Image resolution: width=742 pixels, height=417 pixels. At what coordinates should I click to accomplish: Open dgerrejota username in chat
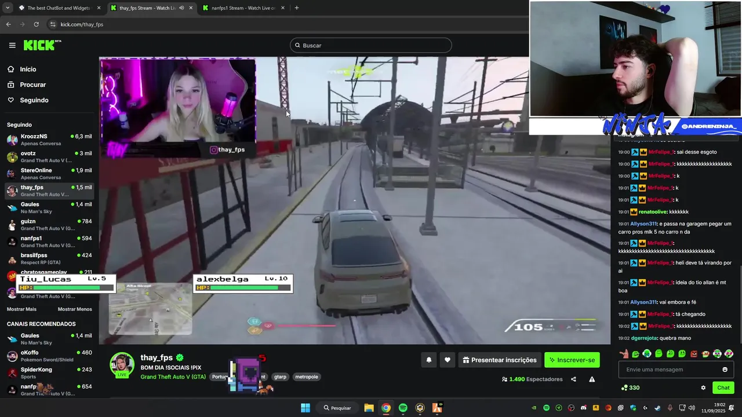(644, 338)
